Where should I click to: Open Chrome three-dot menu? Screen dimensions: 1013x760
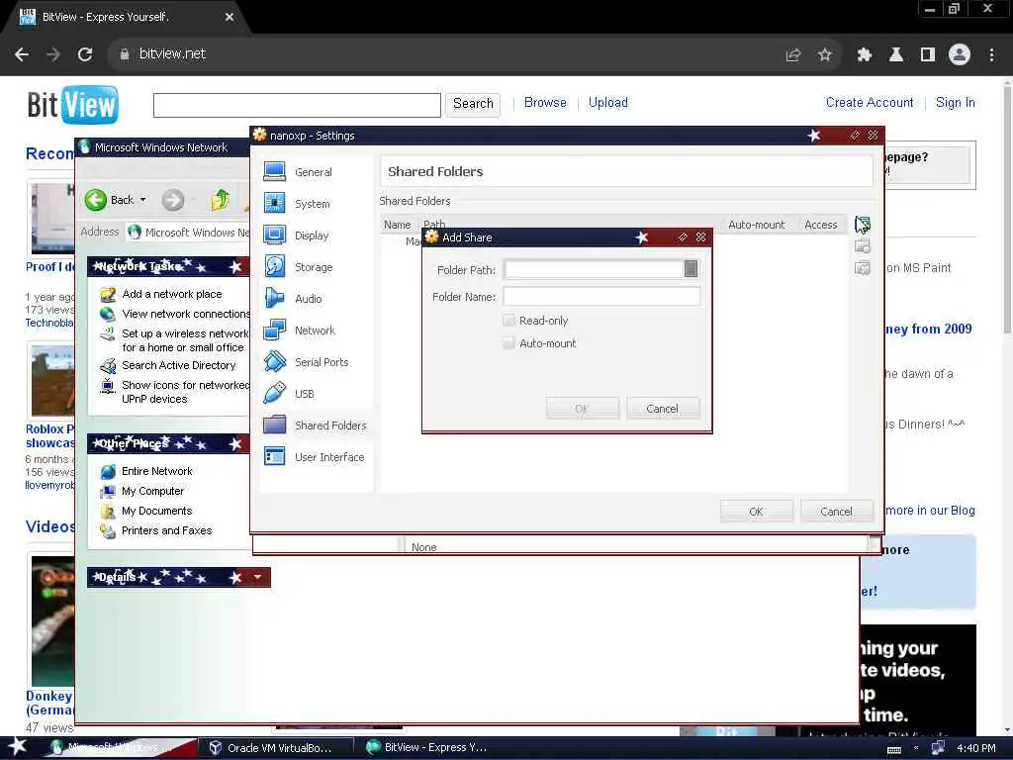point(991,55)
